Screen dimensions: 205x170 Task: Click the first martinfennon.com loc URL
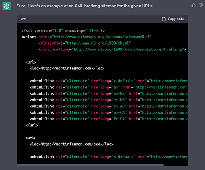coord(66,68)
